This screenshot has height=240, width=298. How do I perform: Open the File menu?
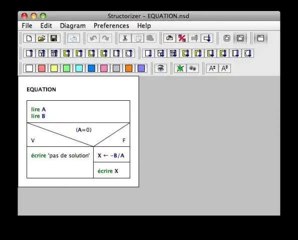[27, 26]
